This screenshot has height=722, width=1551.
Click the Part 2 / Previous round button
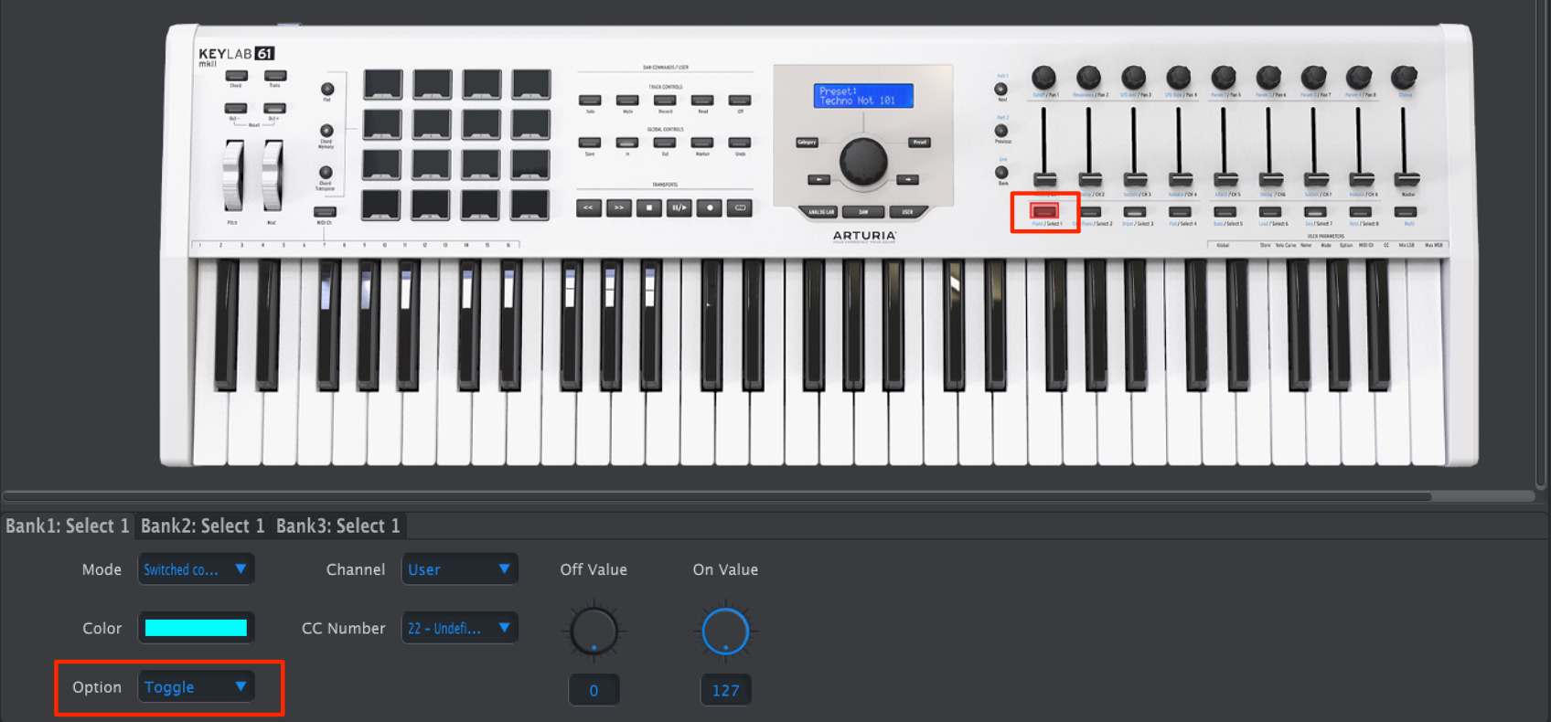tap(1001, 131)
